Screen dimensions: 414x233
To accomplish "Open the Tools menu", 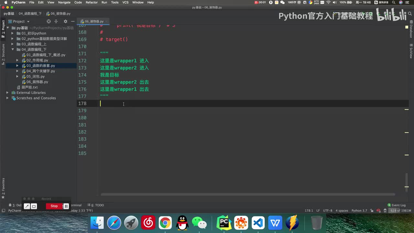I will pyautogui.click(x=114, y=2).
